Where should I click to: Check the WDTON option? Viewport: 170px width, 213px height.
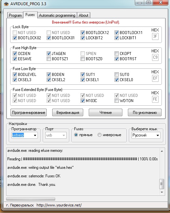(116, 101)
